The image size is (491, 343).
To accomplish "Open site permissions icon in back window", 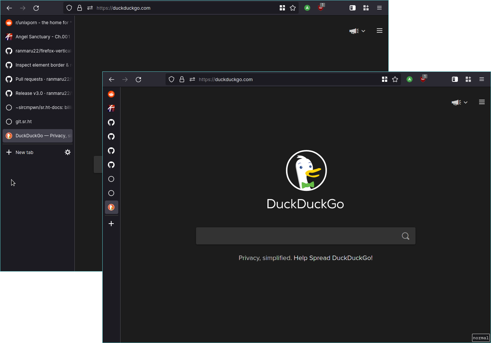I will click(90, 8).
